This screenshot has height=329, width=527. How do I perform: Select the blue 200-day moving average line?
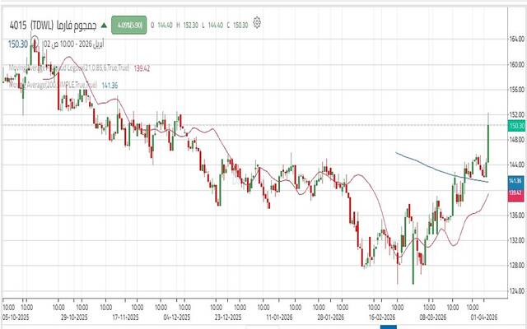pos(428,163)
